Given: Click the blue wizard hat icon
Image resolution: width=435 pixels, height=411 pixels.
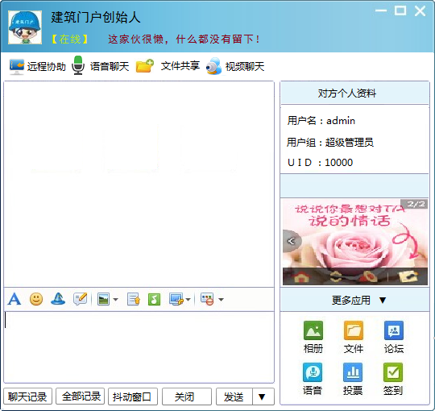Looking at the screenshot, I should [58, 299].
